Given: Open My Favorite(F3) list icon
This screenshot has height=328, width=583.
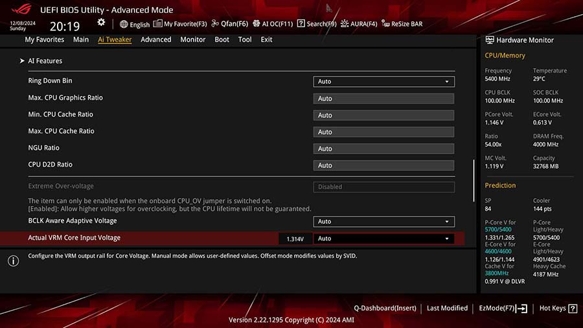Looking at the screenshot, I should pos(157,24).
